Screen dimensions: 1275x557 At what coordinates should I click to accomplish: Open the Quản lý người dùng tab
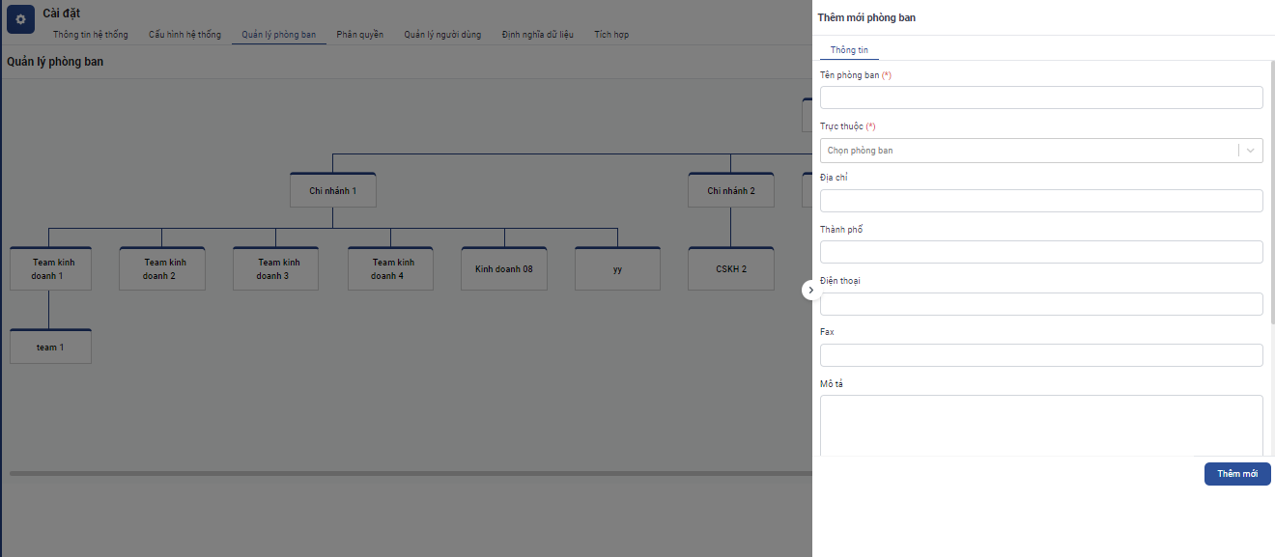[442, 35]
